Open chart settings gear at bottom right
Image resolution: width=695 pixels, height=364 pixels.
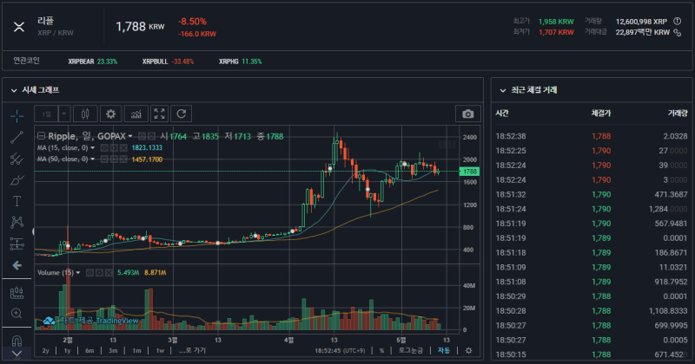[468, 350]
